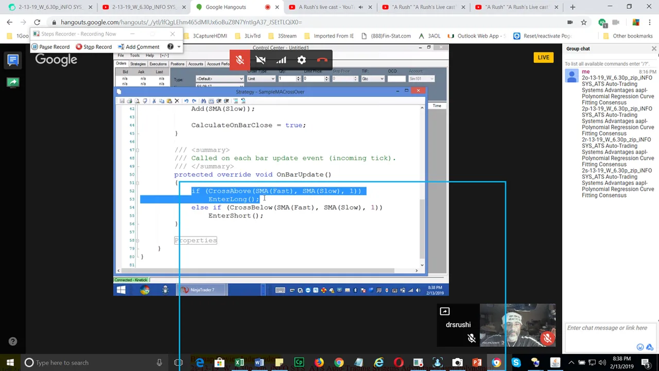Open Imported From IE bookmark folder
This screenshot has height=371, width=659.
point(329,36)
